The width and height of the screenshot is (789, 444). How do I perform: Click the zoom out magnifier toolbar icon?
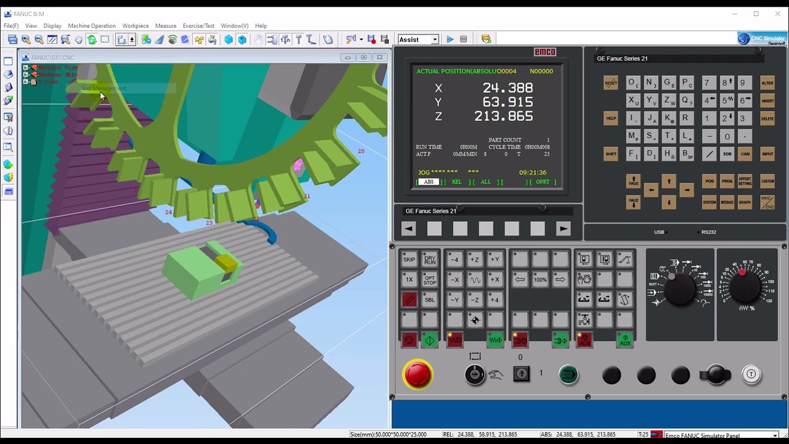click(x=39, y=39)
